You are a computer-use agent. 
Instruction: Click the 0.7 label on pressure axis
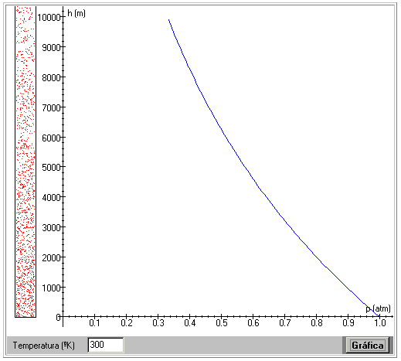point(285,323)
